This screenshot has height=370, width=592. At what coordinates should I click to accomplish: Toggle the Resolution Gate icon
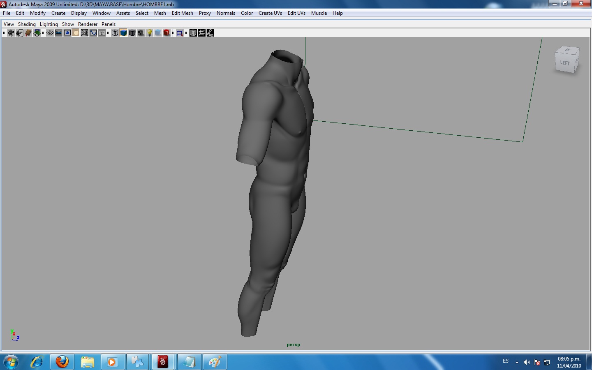(67, 33)
